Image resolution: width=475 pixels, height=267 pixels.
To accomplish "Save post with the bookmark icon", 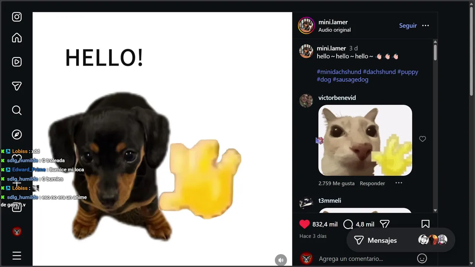I will tap(425, 224).
